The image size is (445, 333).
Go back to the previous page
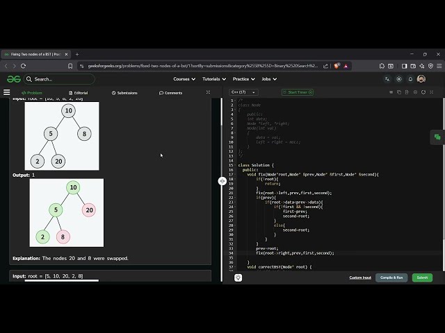click(x=6, y=66)
